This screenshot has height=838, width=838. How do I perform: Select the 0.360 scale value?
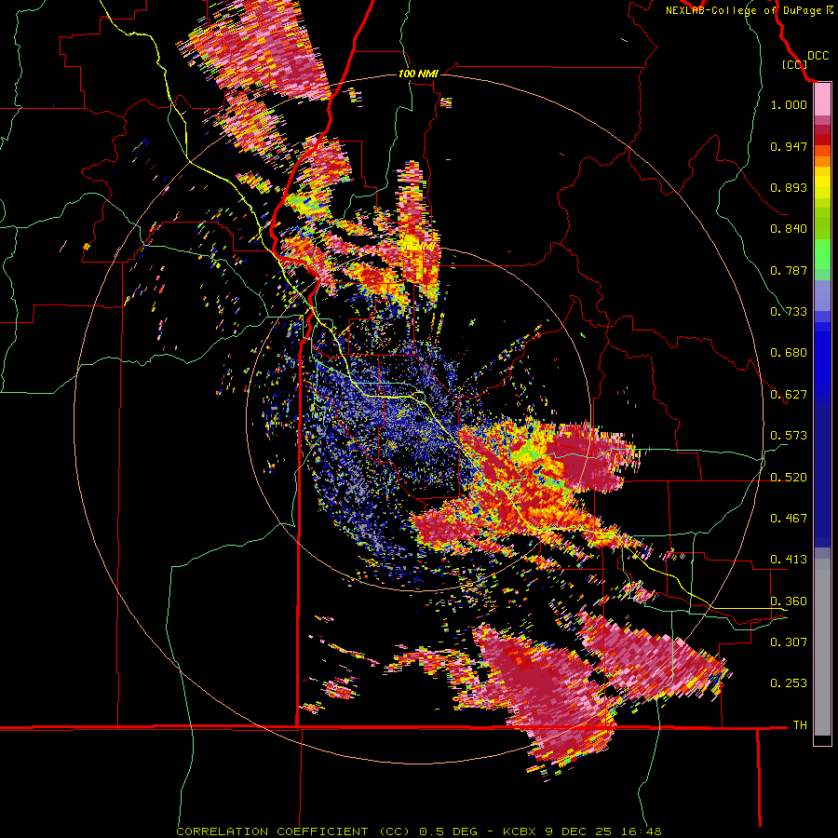(789, 601)
